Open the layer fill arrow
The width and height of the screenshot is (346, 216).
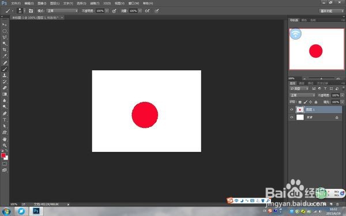click(x=342, y=102)
